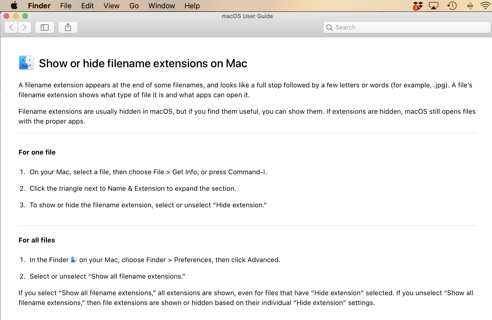Go back to the previous help page
This screenshot has height=320, width=492.
11,27
